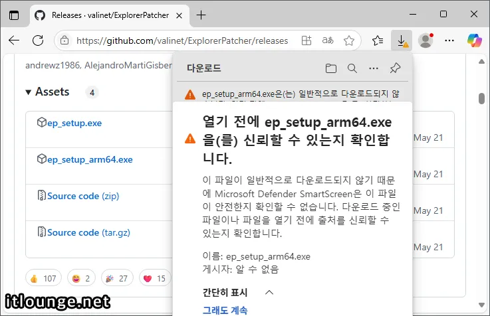This screenshot has width=490, height=316.
Task: Collapse details with 간단히 표시
Action: (x=238, y=292)
